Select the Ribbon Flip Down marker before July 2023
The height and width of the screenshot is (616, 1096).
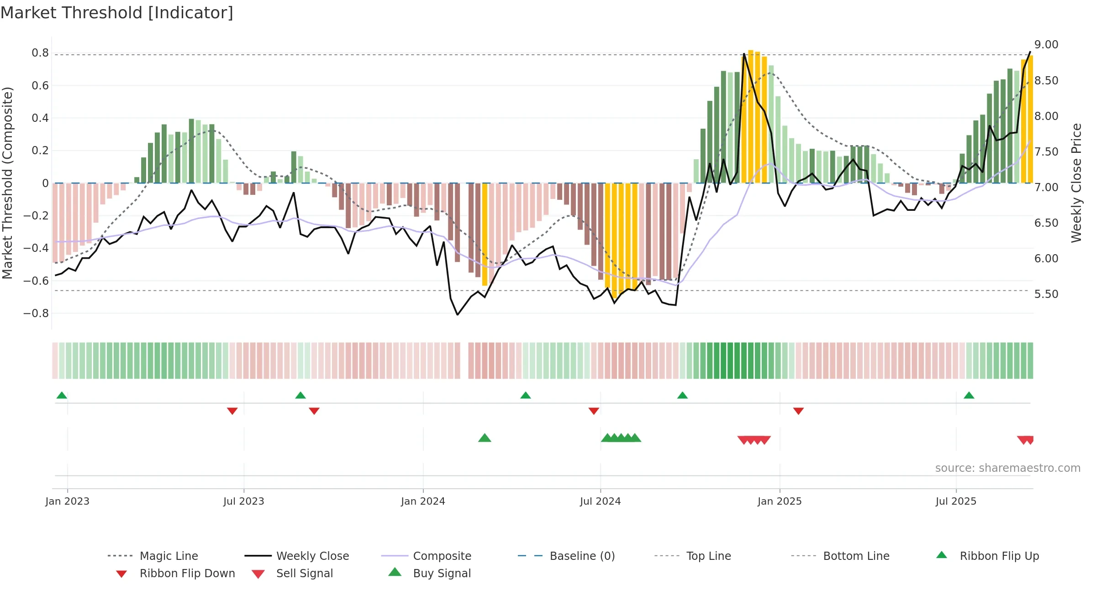232,411
